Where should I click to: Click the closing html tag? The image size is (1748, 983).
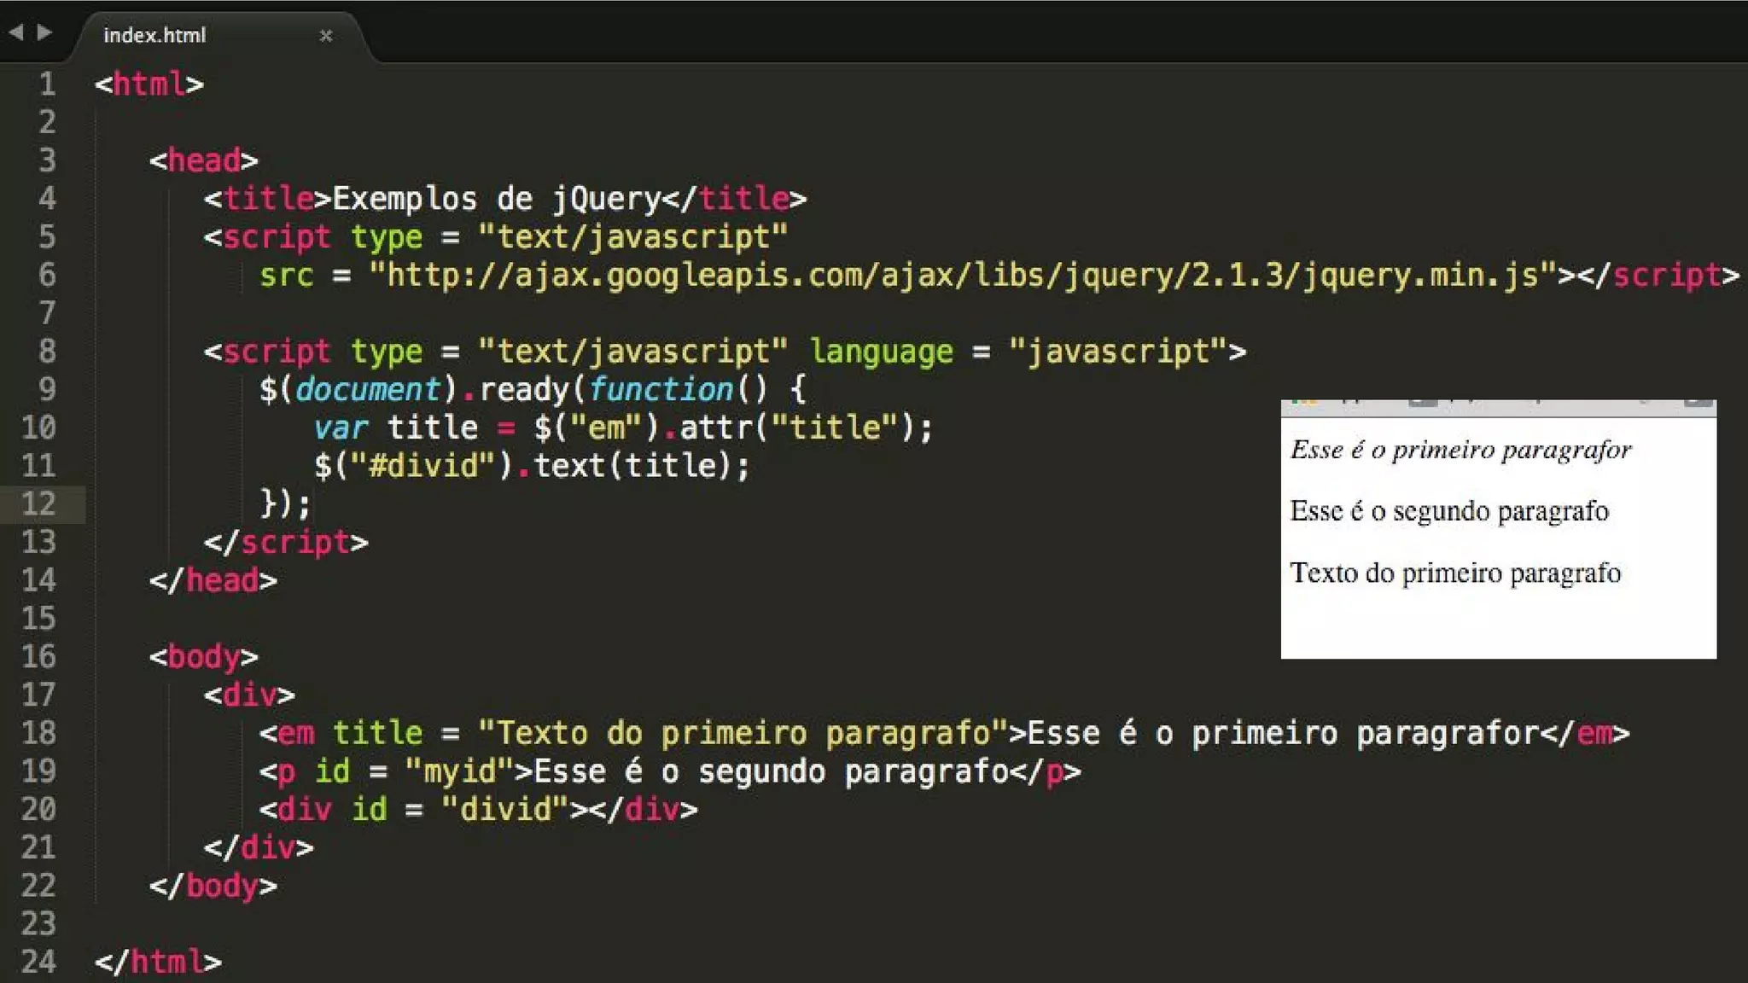click(159, 961)
